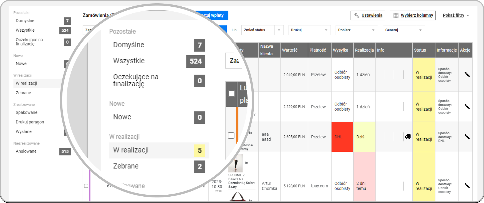Click the Wartość column header

pos(294,50)
